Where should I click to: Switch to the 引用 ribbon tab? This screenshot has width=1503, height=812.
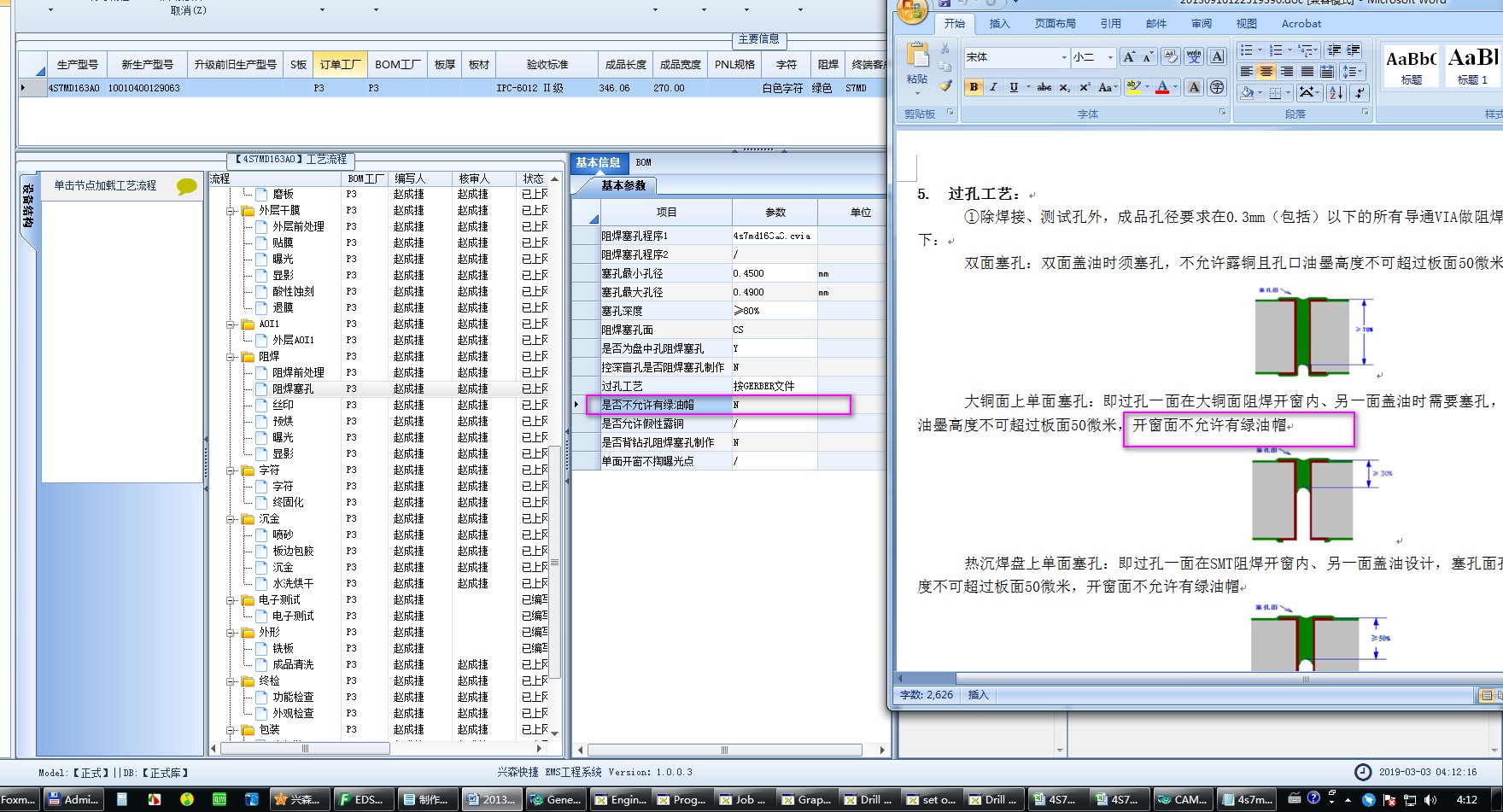1111,24
